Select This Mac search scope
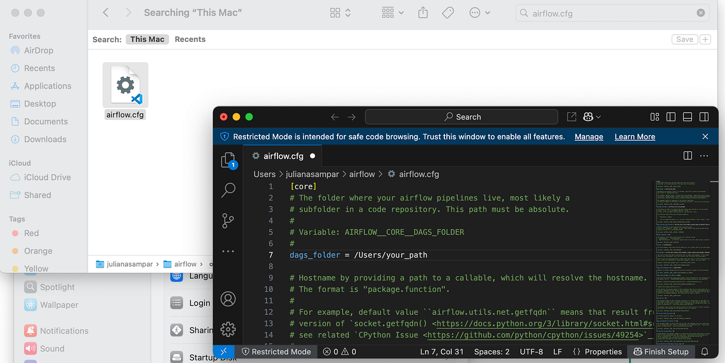725x363 pixels. 147,39
